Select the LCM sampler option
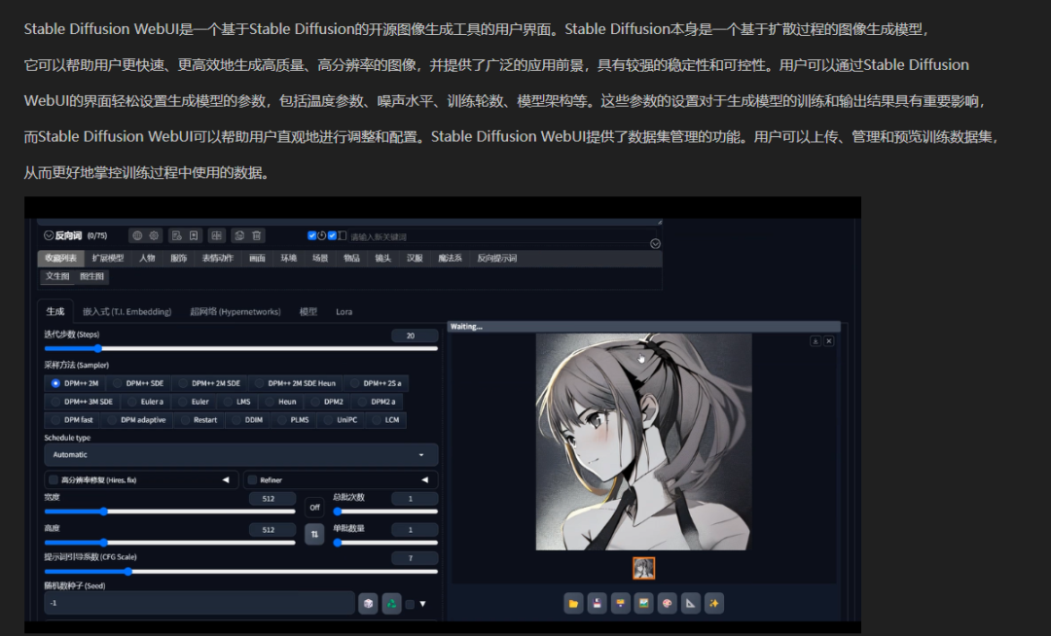 [385, 420]
